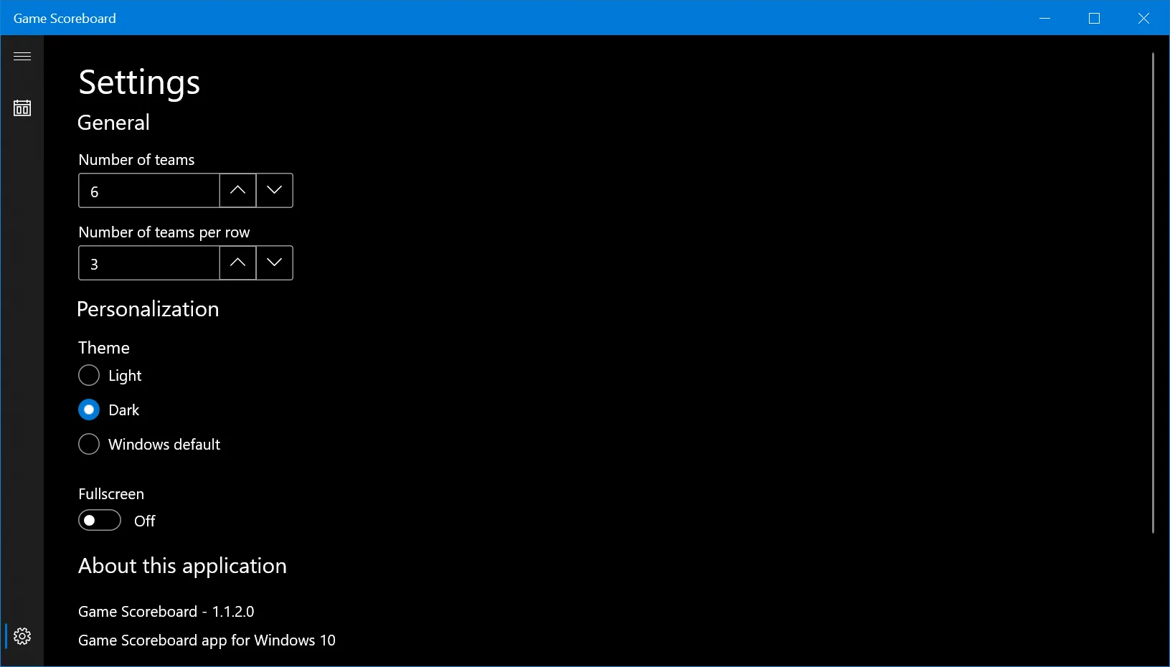The height and width of the screenshot is (667, 1170).
Task: Go to the scoreboard page icon
Action: pyautogui.click(x=22, y=108)
